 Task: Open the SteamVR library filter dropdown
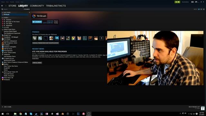point(27,9)
